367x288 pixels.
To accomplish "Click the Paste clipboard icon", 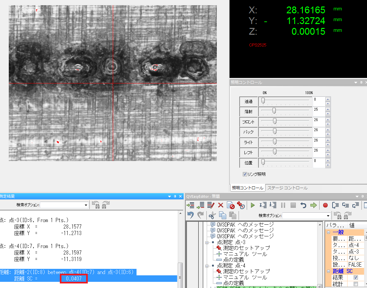I will [x=232, y=215].
